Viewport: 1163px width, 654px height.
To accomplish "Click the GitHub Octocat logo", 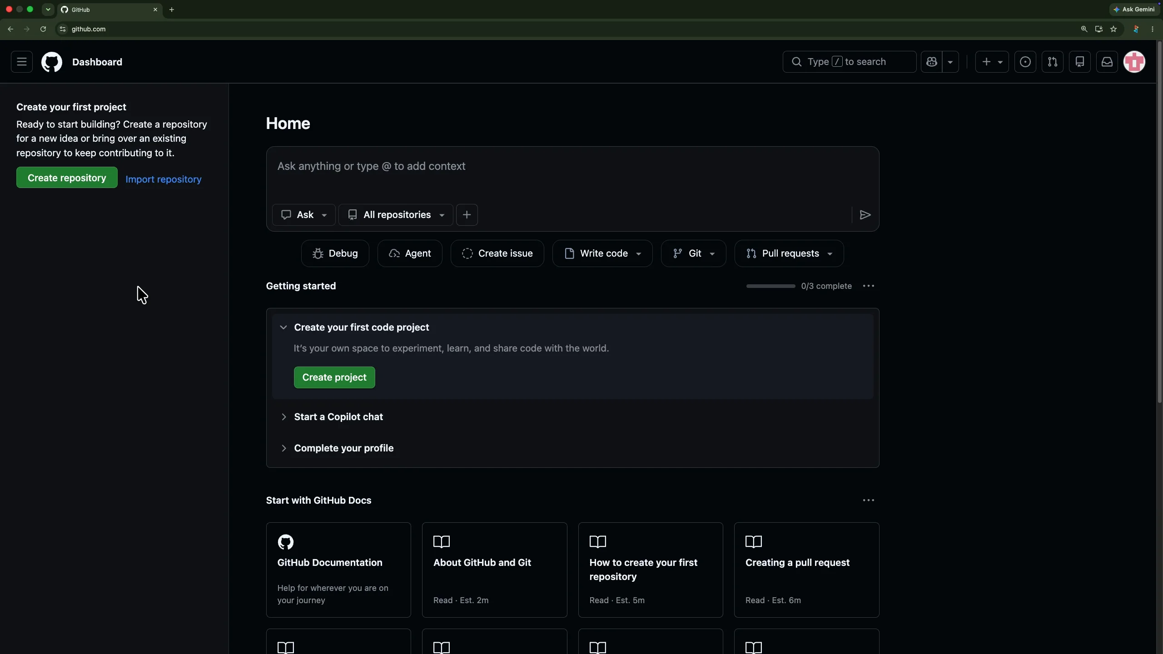I will pyautogui.click(x=52, y=62).
